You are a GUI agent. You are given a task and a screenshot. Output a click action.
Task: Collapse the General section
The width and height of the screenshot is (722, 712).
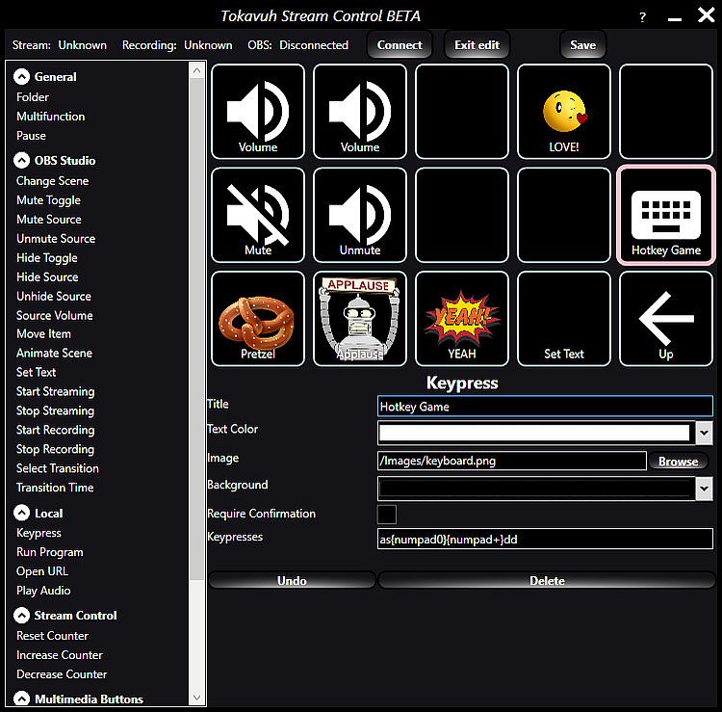pos(22,77)
